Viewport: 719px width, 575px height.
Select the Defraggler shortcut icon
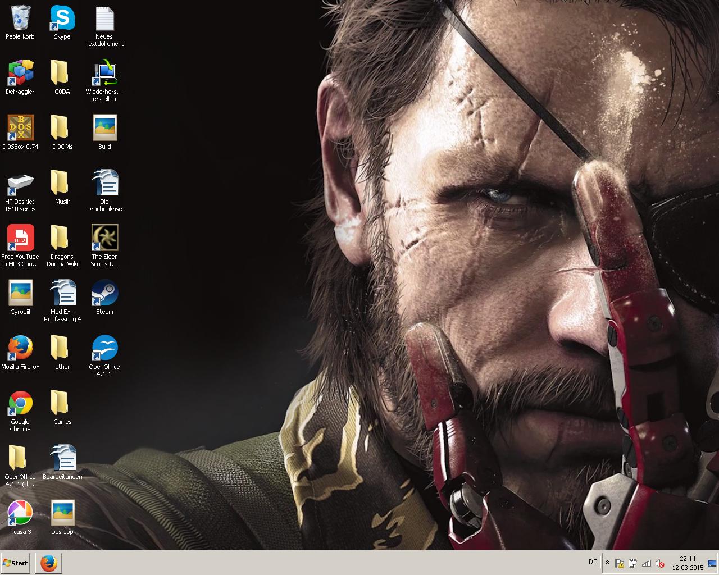(x=20, y=73)
